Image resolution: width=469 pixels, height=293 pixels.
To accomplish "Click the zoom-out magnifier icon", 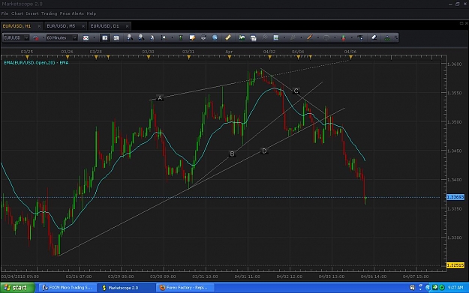I will point(141,37).
